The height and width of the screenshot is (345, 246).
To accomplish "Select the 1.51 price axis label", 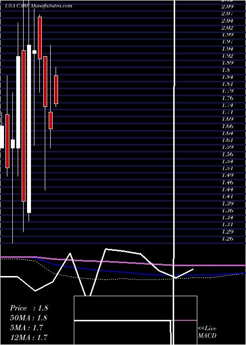I will coord(227,169).
